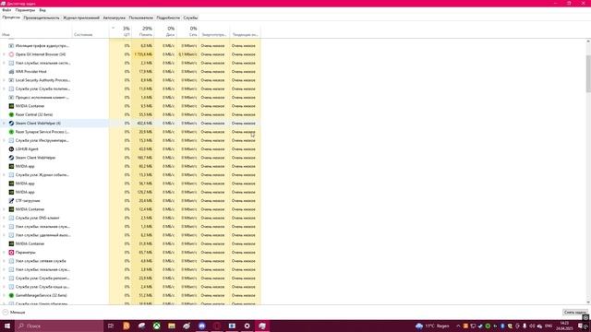This screenshot has height=332, width=591.
Task: Click the Opera GX Internet Browser process icon
Action: (x=11, y=54)
